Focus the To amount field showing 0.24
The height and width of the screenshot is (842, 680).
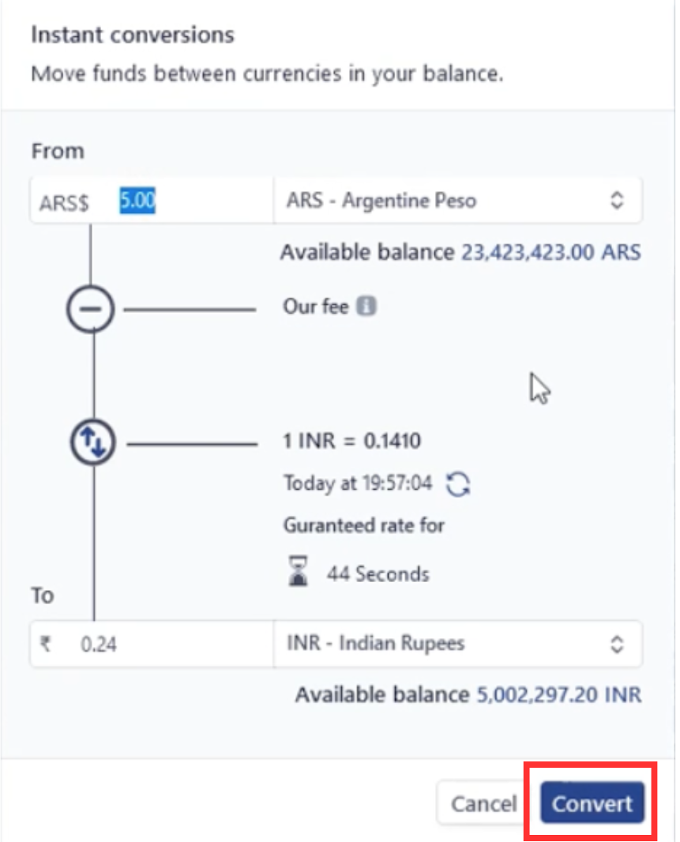coord(174,645)
